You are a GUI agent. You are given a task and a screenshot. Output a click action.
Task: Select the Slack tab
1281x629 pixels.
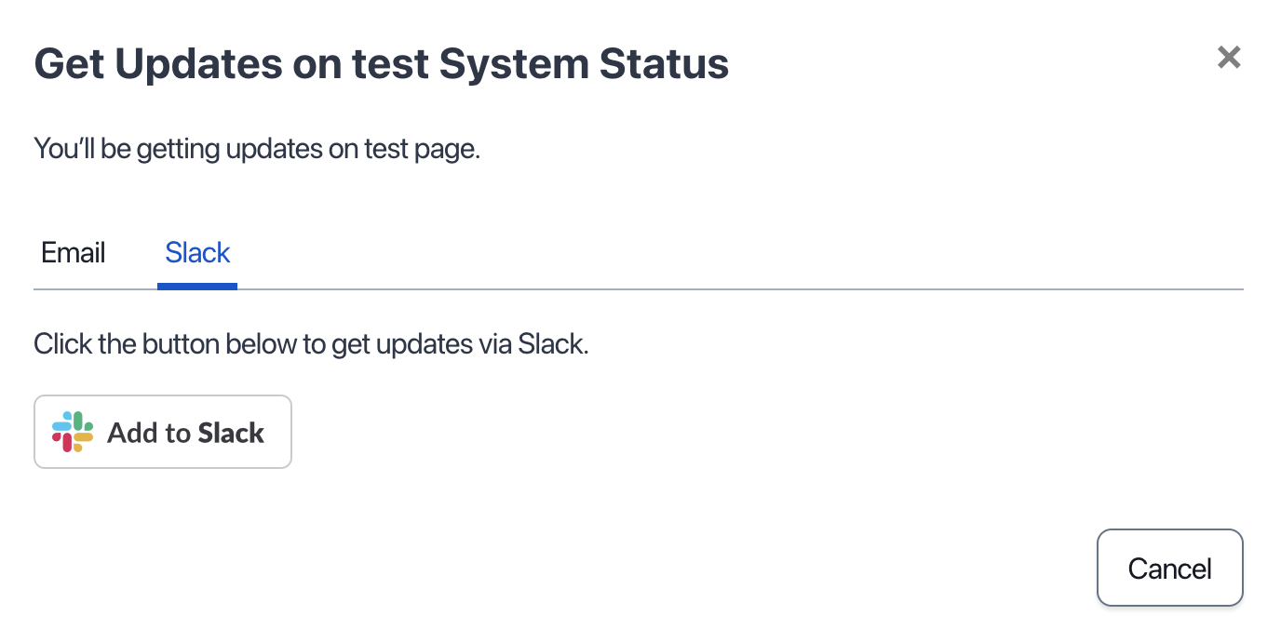(197, 253)
